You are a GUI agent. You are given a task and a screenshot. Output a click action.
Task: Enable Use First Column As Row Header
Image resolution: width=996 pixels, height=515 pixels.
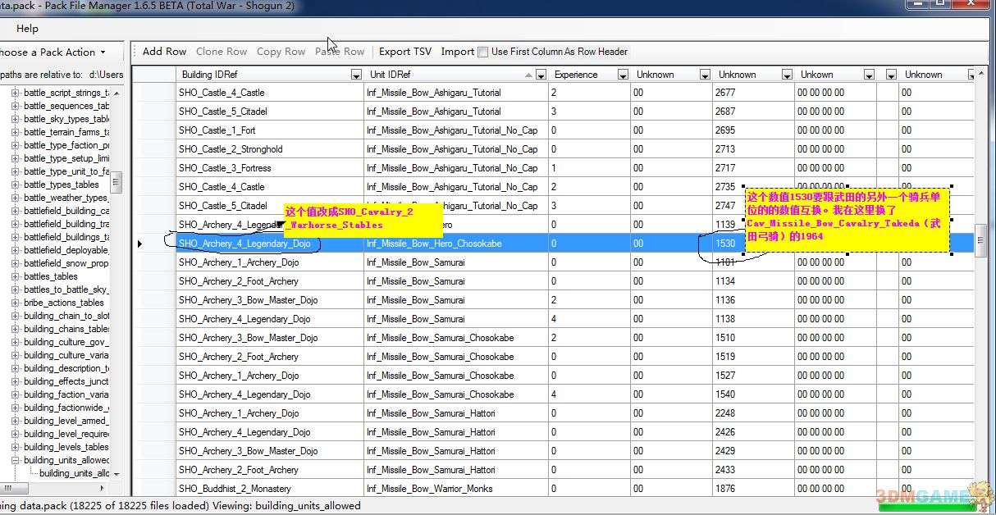(483, 52)
